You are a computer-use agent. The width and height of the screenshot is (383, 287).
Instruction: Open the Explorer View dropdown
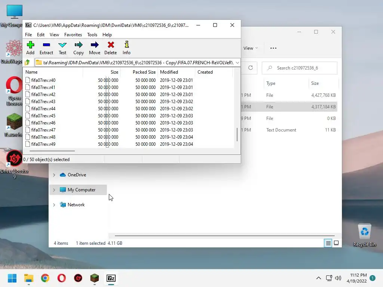pyautogui.click(x=250, y=48)
